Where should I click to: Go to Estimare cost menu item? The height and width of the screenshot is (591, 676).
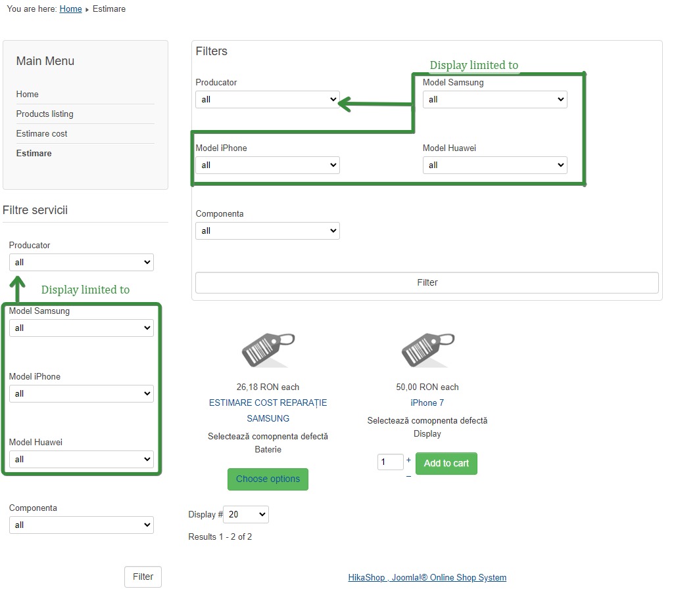point(42,133)
